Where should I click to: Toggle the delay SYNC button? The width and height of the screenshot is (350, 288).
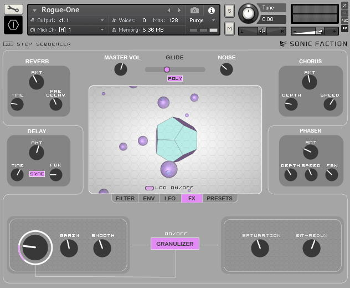tap(37, 174)
